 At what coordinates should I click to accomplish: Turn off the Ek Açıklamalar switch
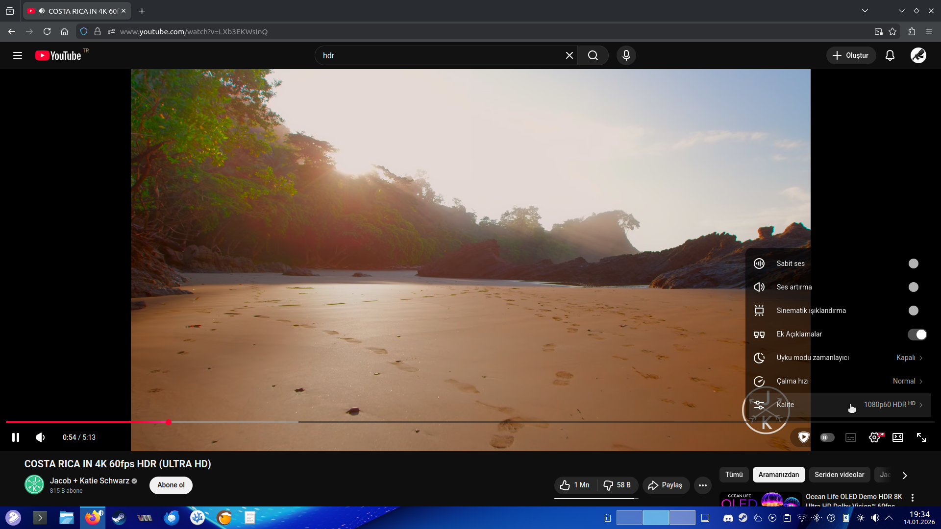(917, 334)
